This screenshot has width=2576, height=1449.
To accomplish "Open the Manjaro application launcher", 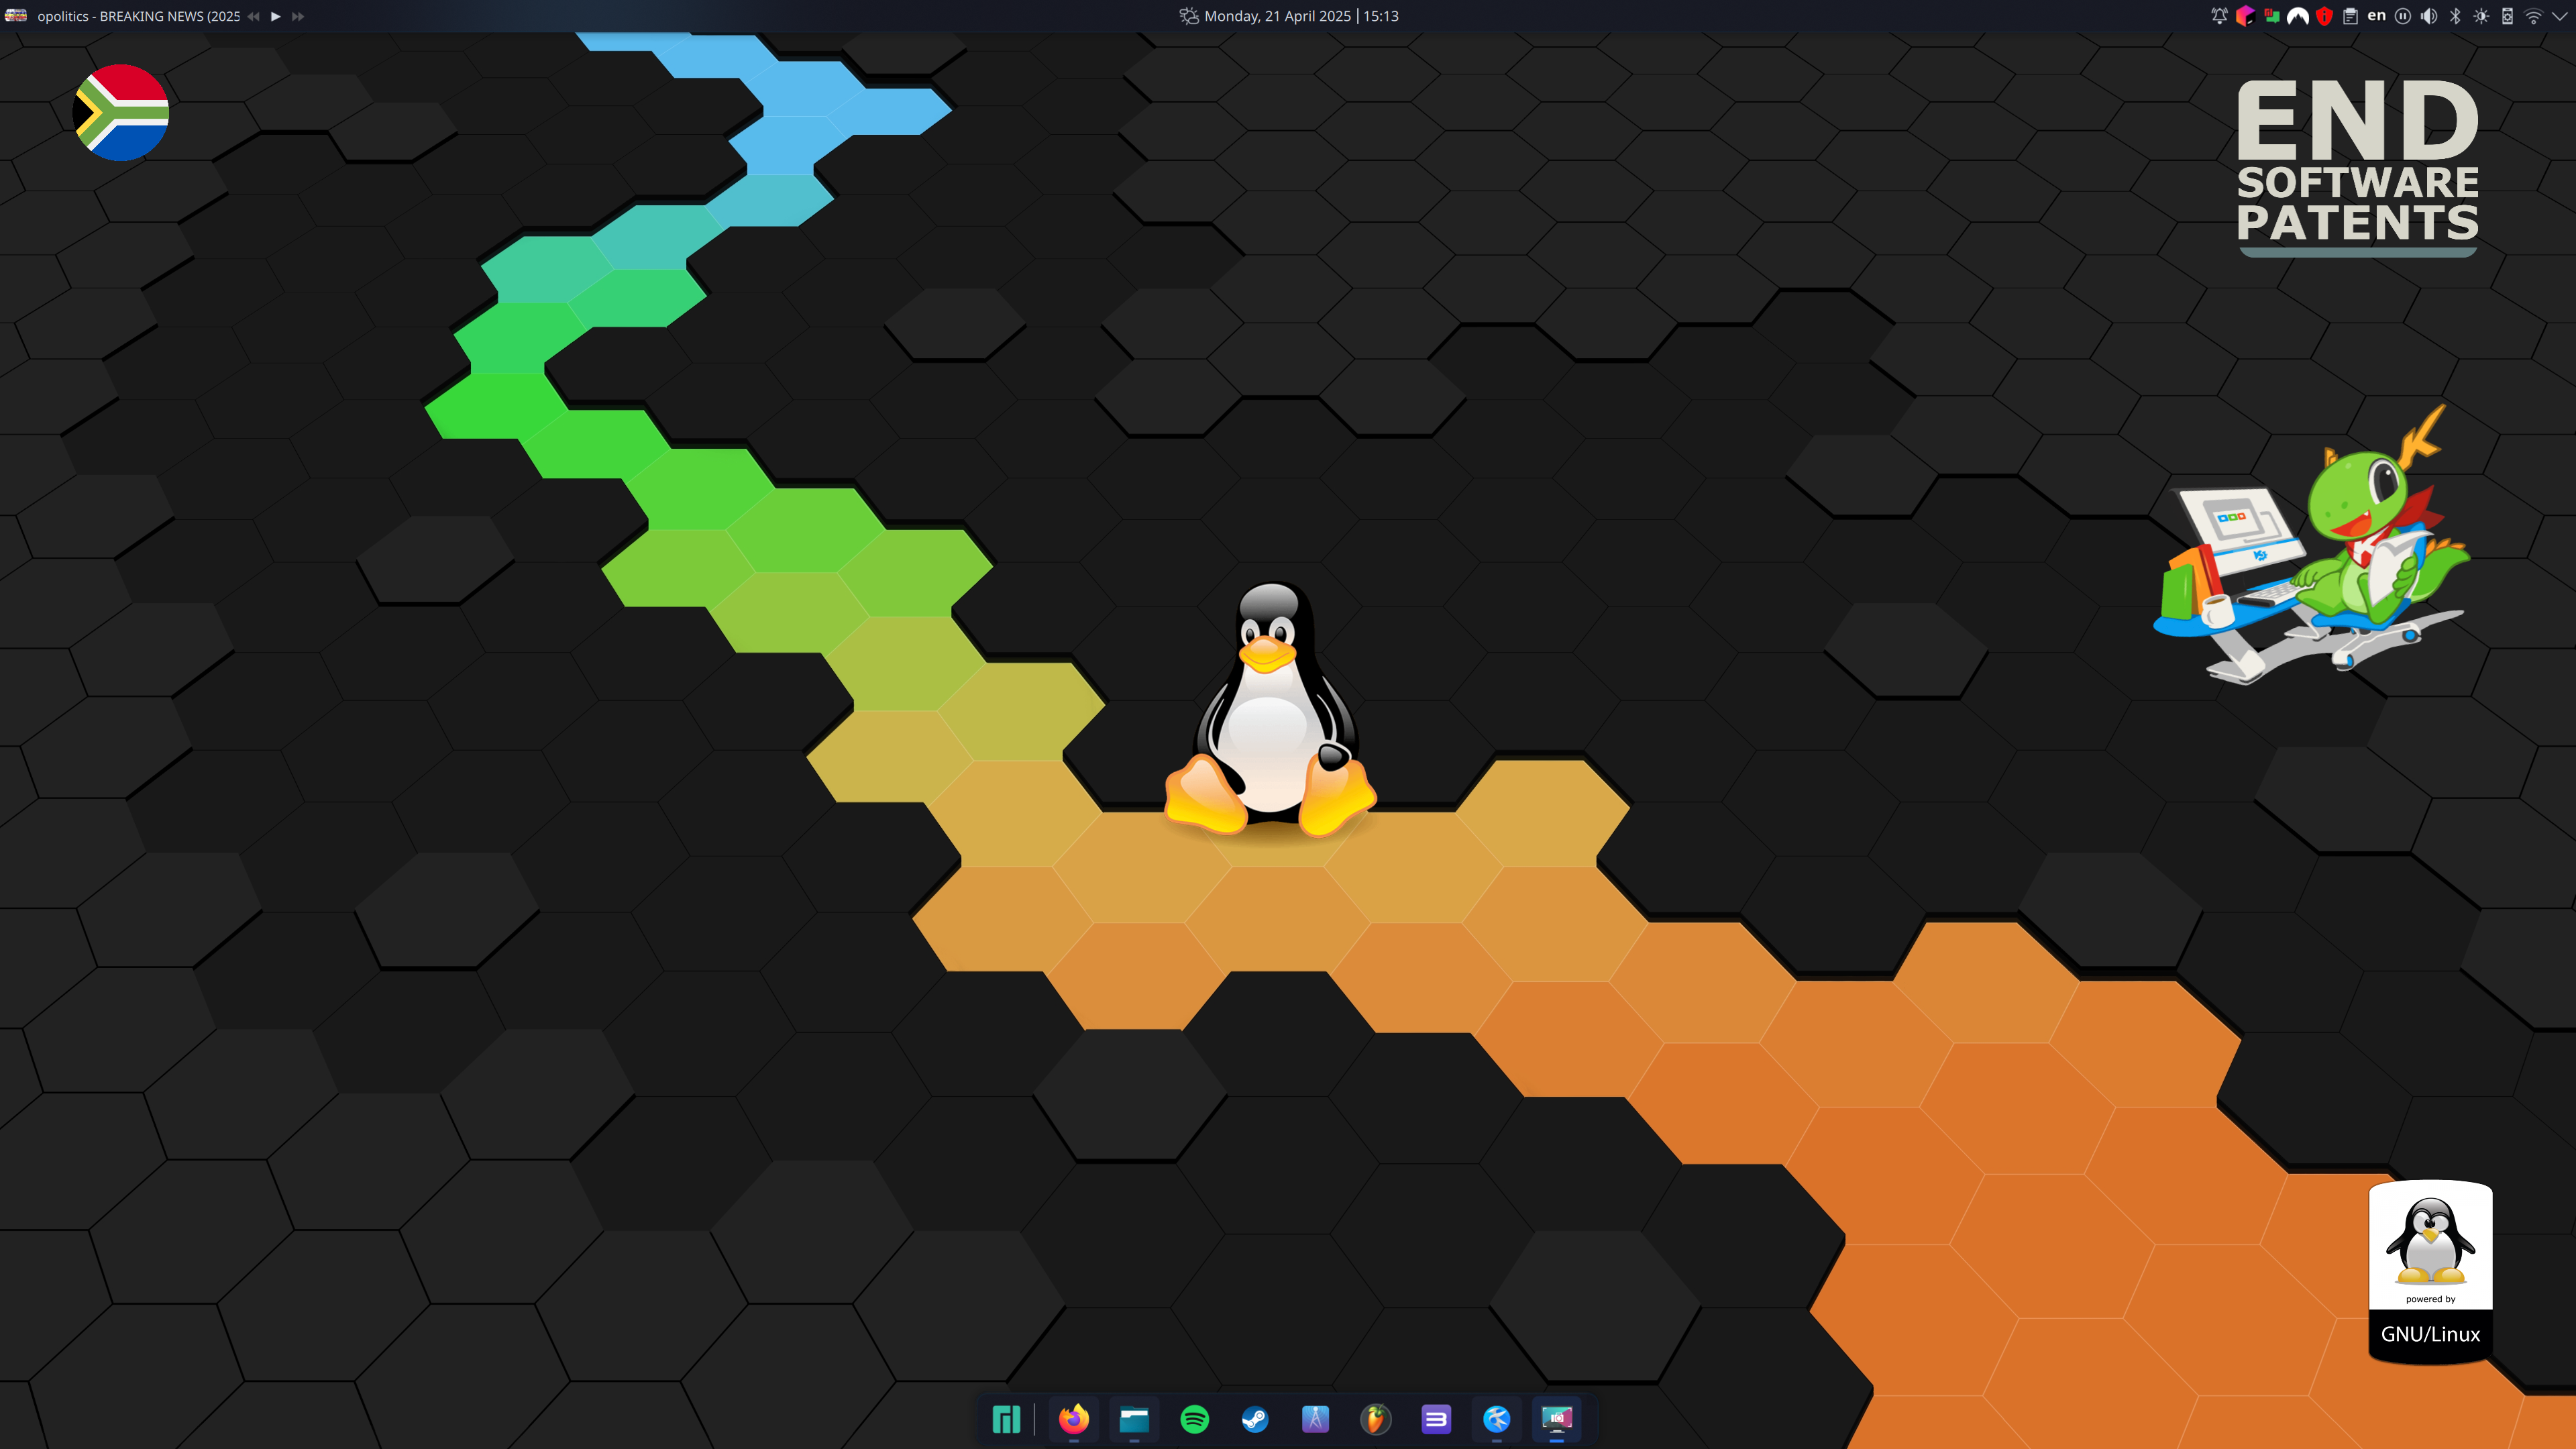I will coord(1006,1419).
